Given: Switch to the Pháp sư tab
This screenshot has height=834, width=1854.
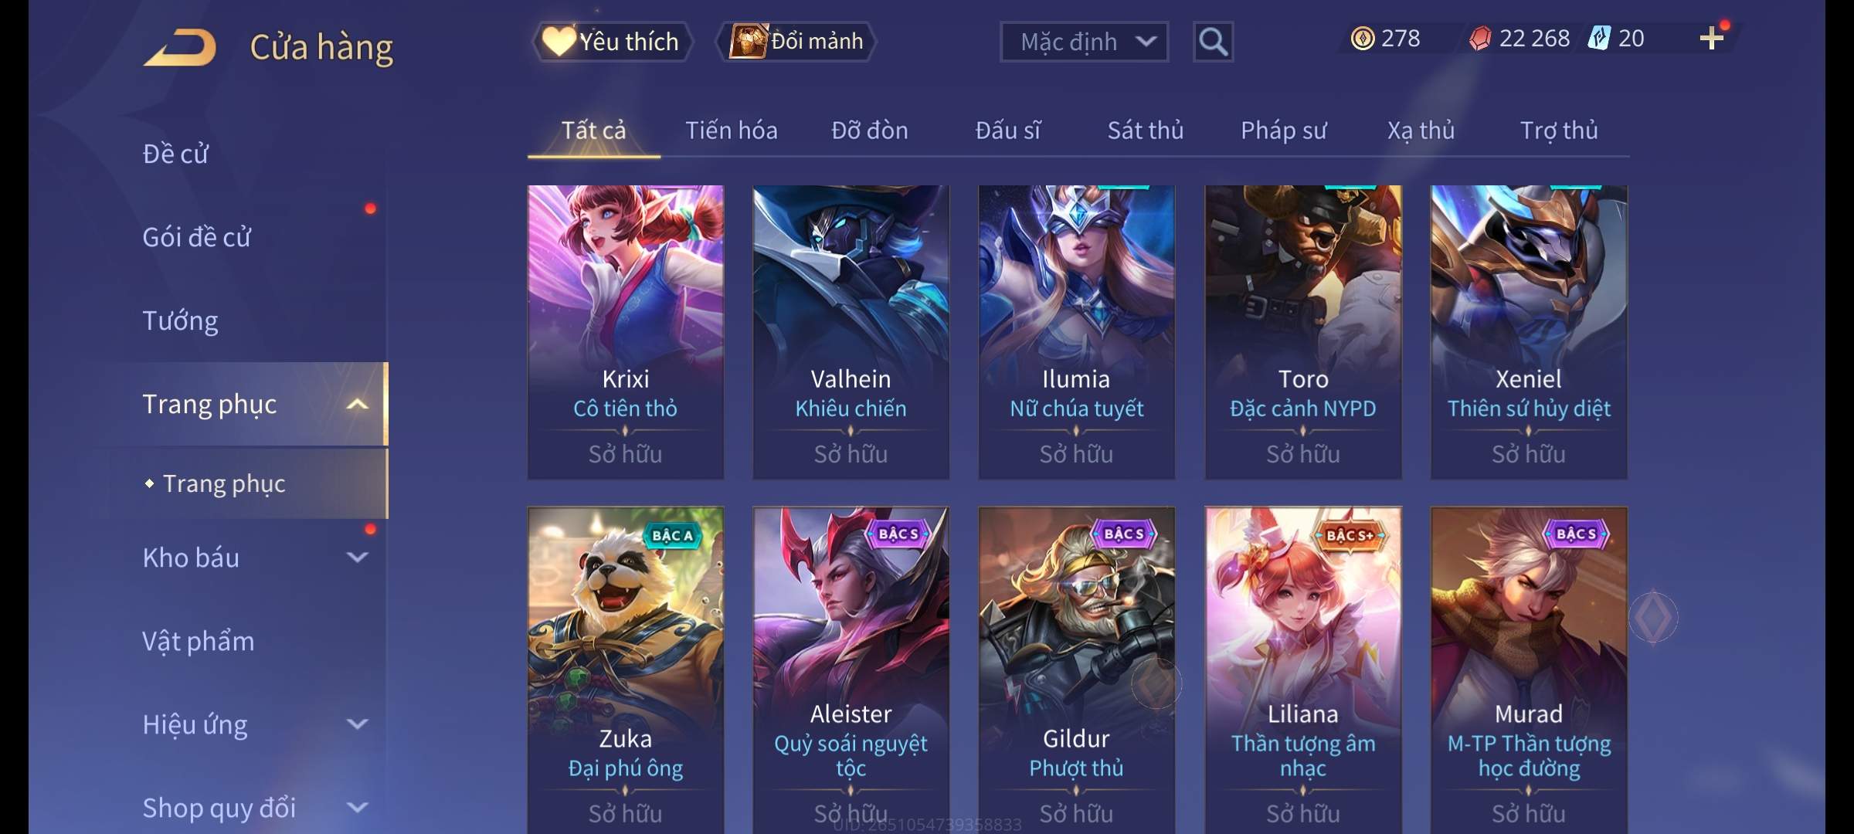Looking at the screenshot, I should tap(1283, 130).
